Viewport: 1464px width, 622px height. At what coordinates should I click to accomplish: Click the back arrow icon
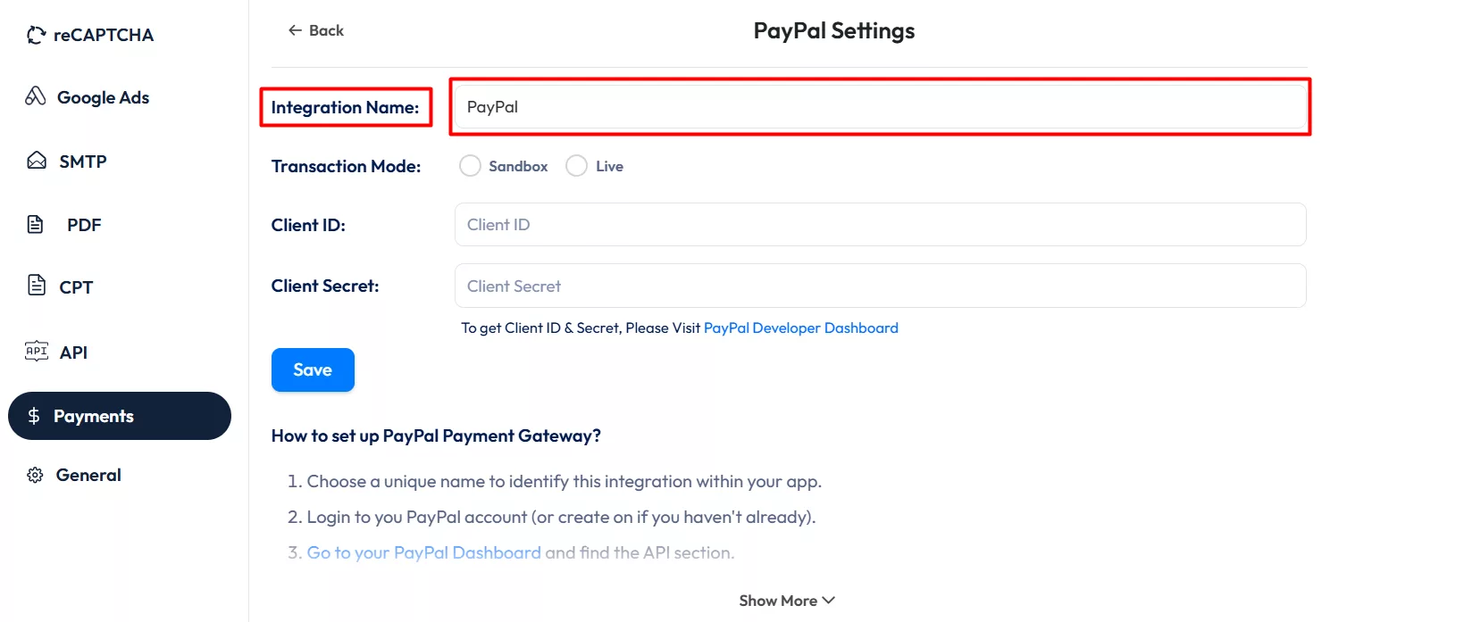(293, 29)
